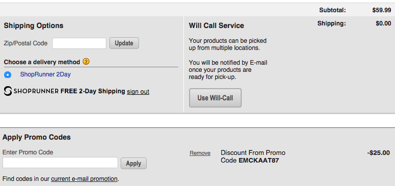Apply the entered promo code
The width and height of the screenshot is (395, 186).
[133, 164]
